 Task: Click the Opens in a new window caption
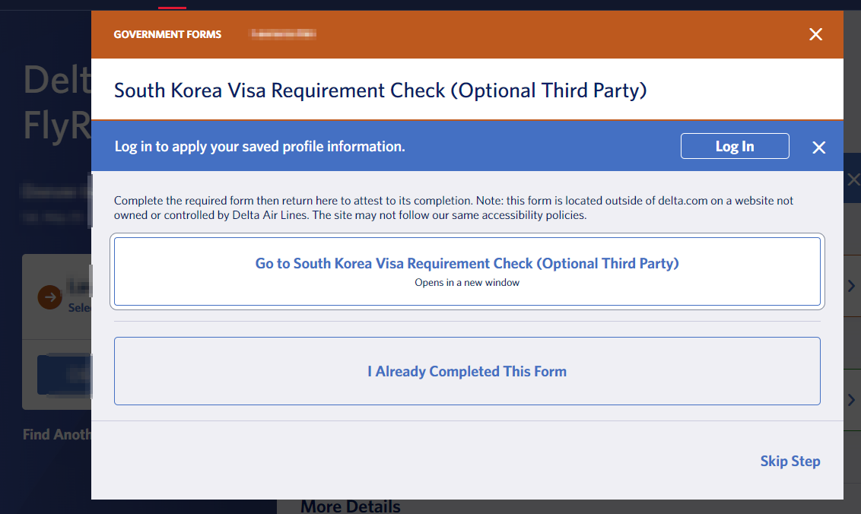point(467,283)
